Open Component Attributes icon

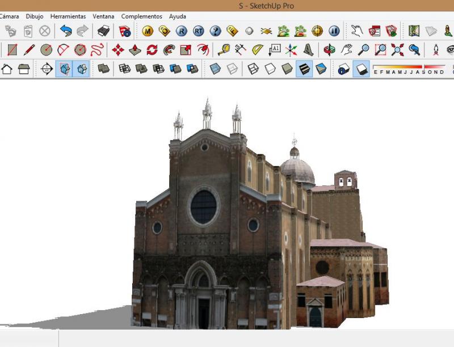click(x=391, y=31)
